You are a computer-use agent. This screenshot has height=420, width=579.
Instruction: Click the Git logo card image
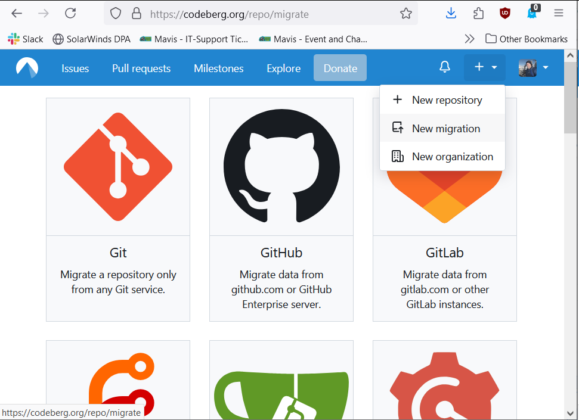pyautogui.click(x=118, y=167)
